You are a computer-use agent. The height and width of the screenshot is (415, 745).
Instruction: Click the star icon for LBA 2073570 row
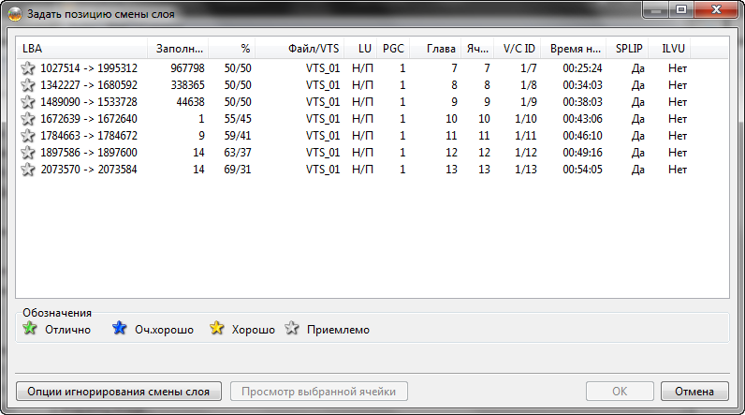(28, 170)
